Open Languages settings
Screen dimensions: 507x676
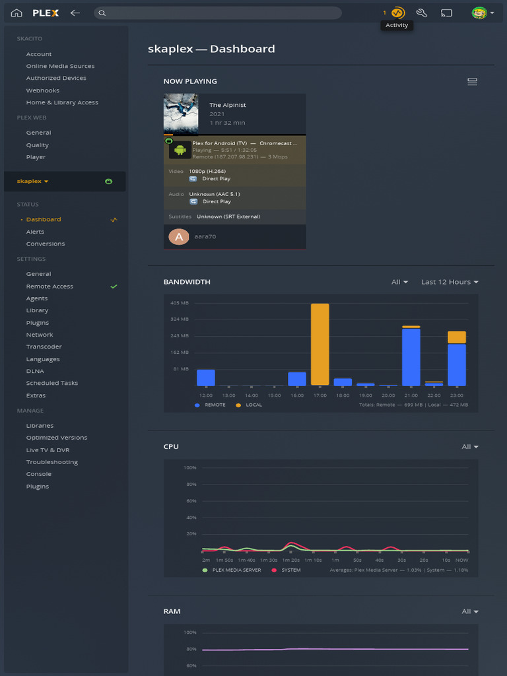tap(43, 359)
